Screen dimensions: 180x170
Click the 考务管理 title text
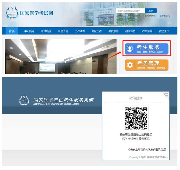[x=148, y=63]
